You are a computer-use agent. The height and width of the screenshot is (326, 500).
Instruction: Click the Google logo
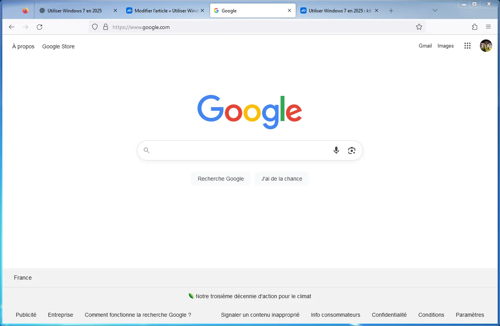[250, 112]
